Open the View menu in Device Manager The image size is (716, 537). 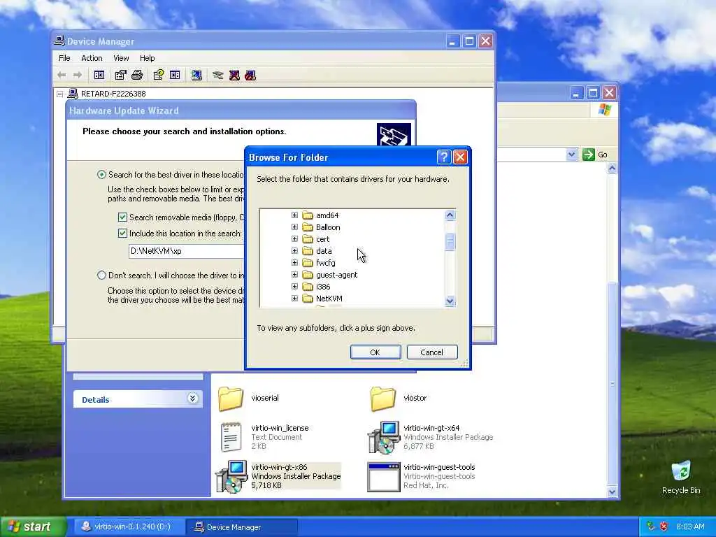tap(121, 58)
